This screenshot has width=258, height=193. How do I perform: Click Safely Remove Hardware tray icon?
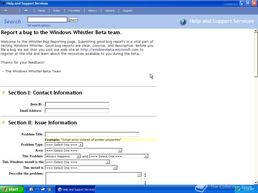point(239,189)
